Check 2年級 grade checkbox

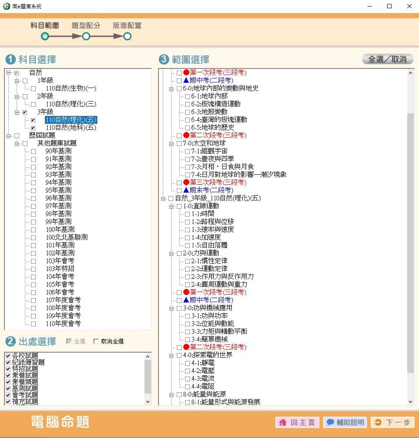tap(25, 96)
